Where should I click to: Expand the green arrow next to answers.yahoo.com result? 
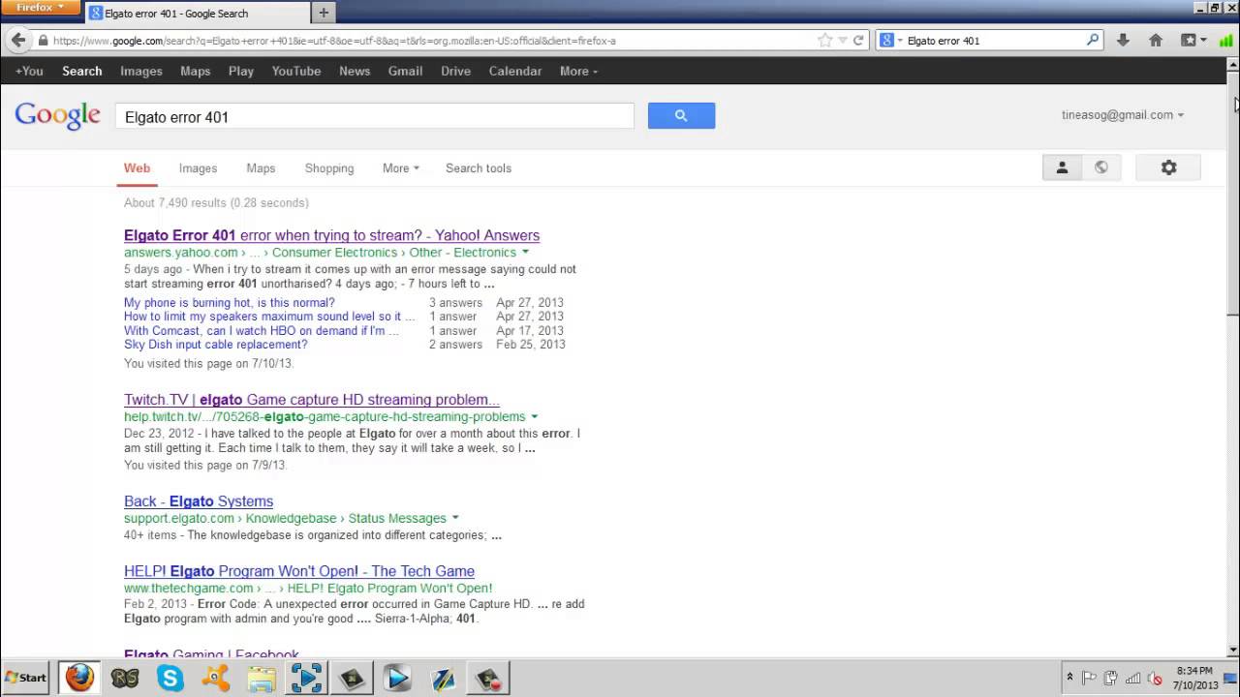click(525, 253)
